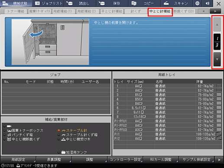The image size is (224, 168).
Task: Select the 保存 store button
Action: pos(112,3)
